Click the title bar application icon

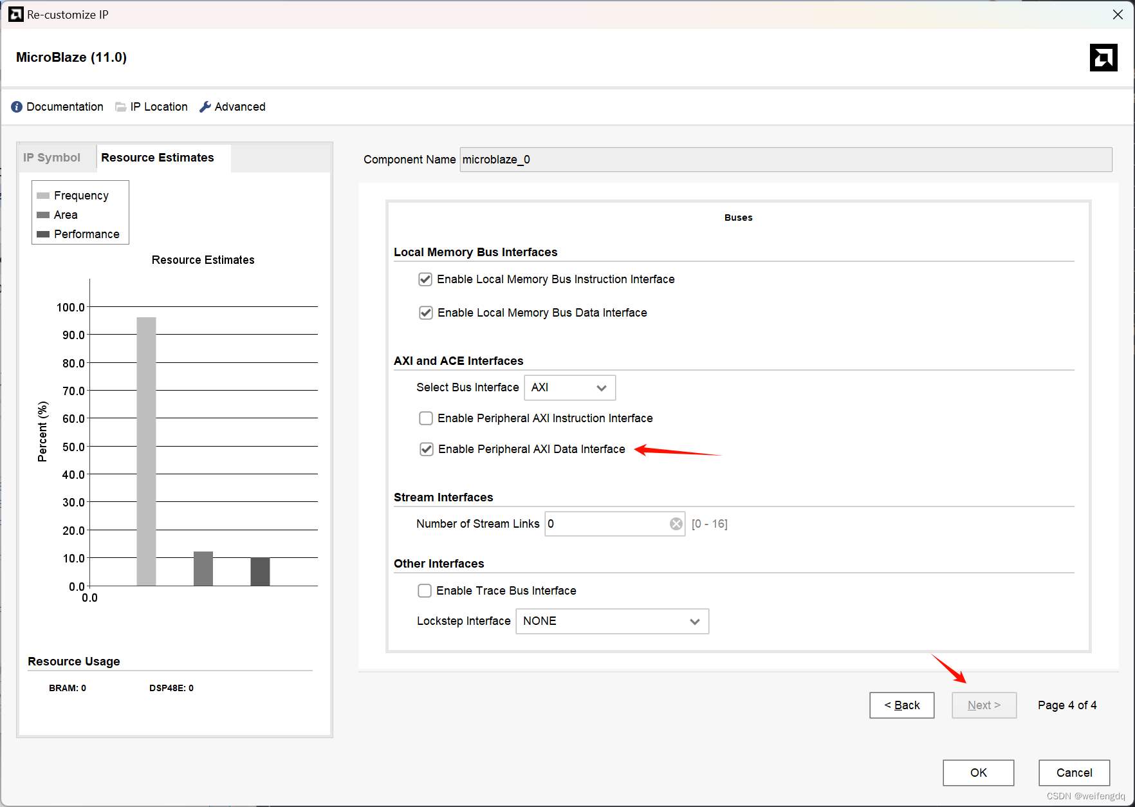[x=16, y=14]
